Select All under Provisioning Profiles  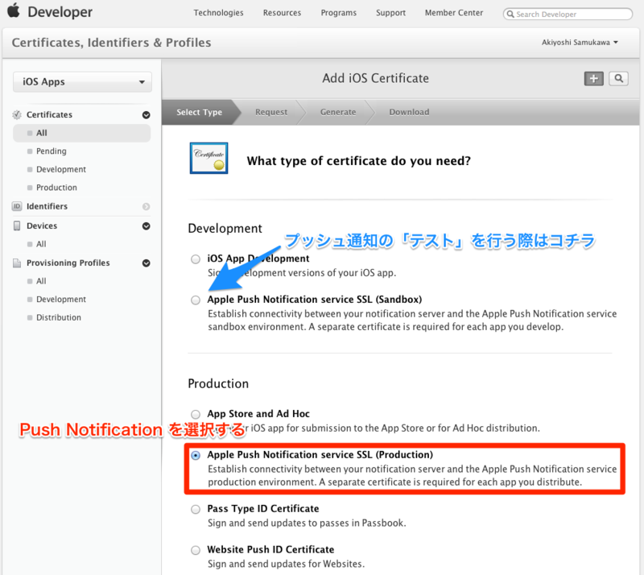(41, 281)
